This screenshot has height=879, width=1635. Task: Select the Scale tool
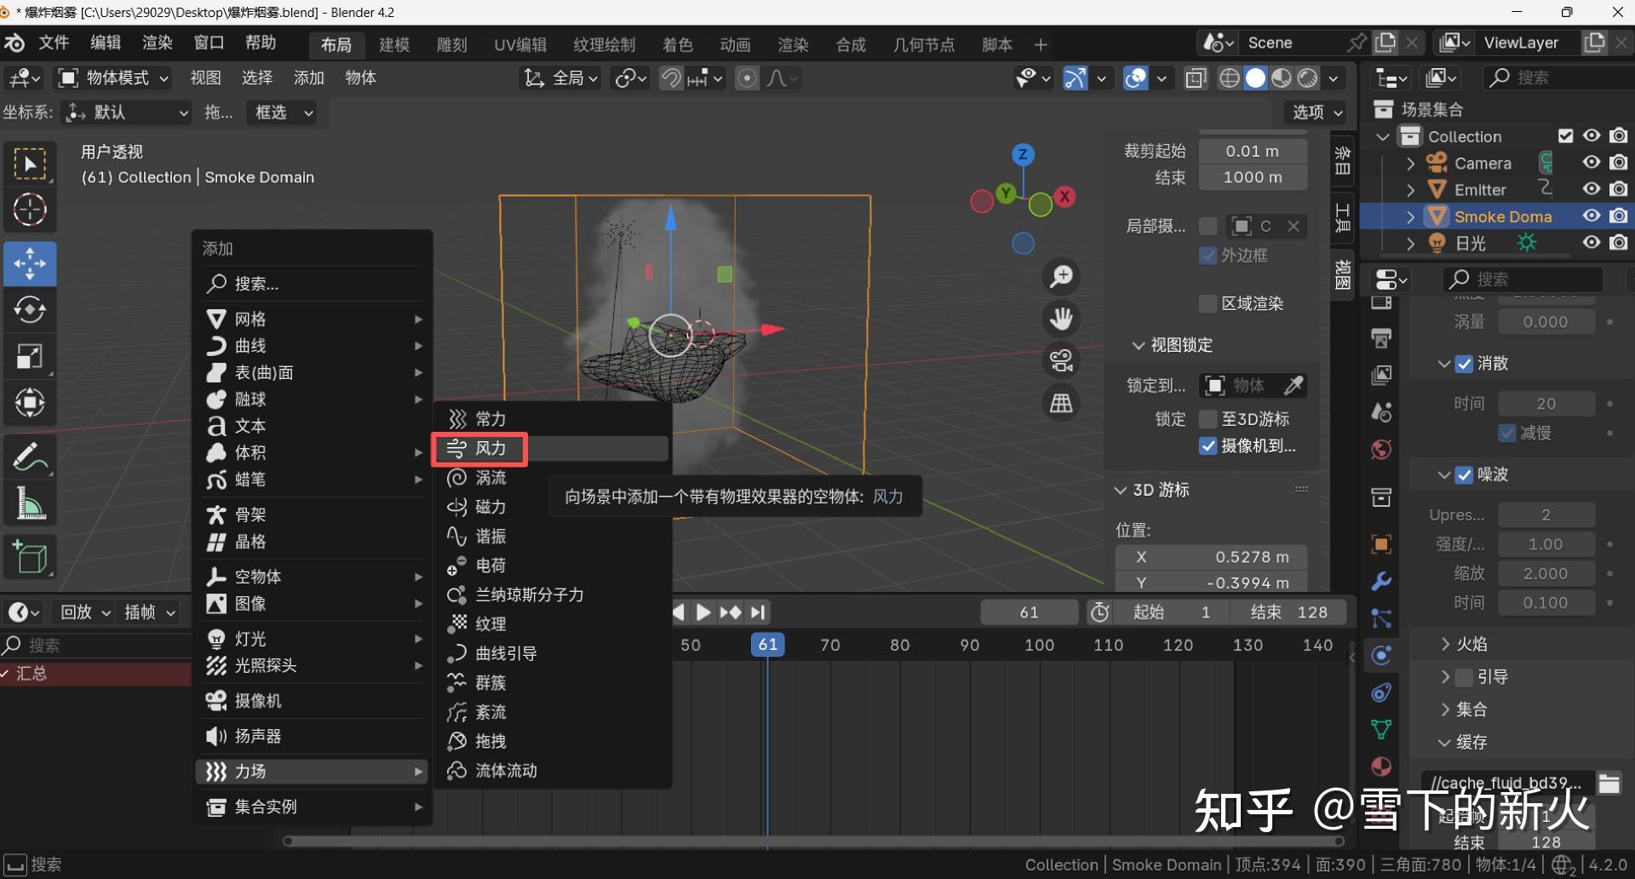[30, 356]
